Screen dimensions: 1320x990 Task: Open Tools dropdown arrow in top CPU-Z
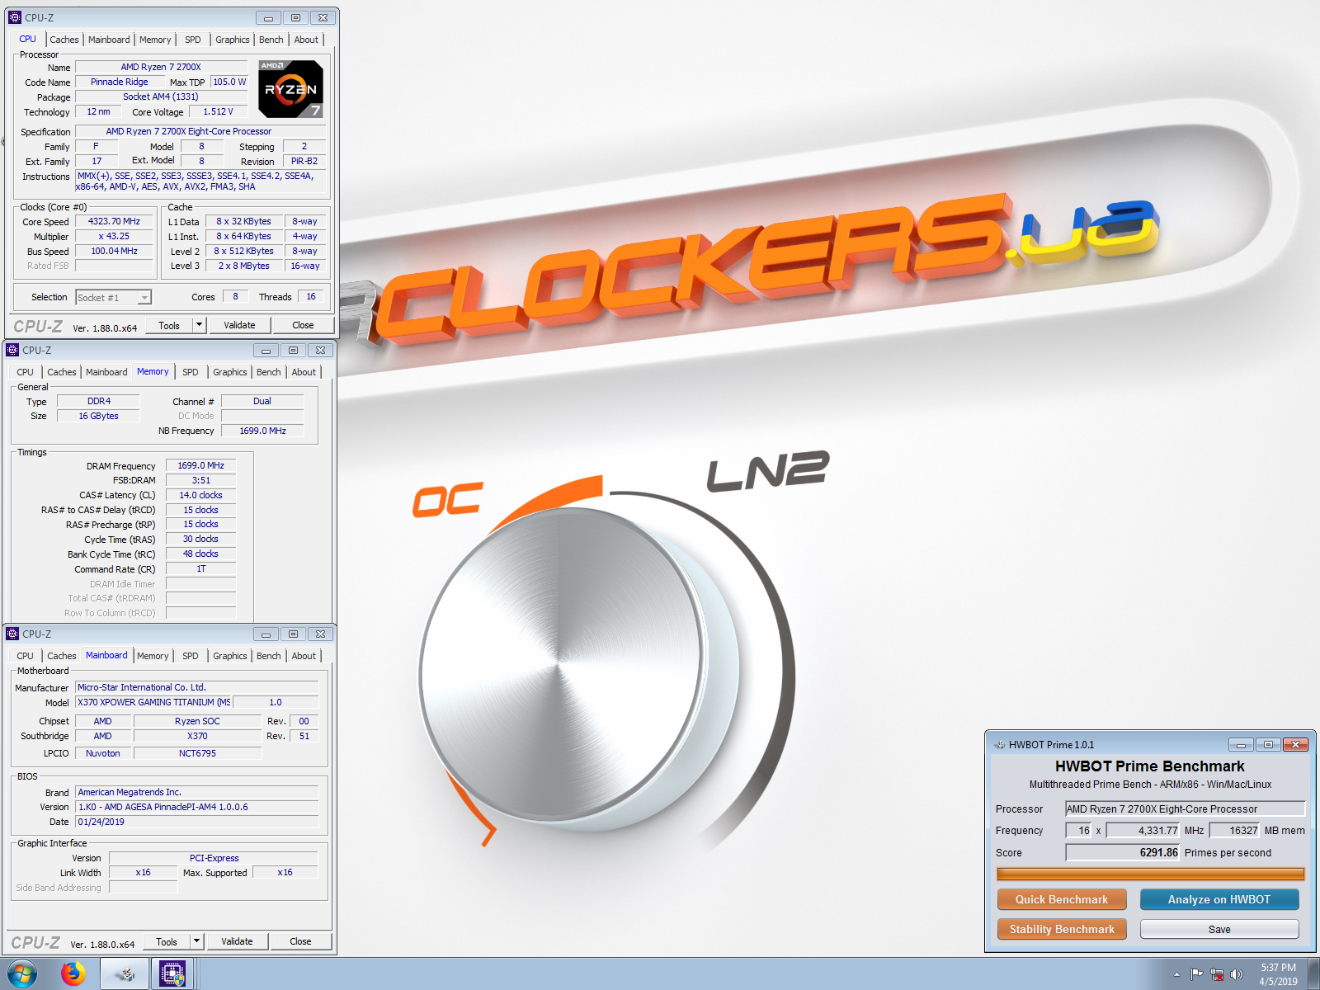199,325
